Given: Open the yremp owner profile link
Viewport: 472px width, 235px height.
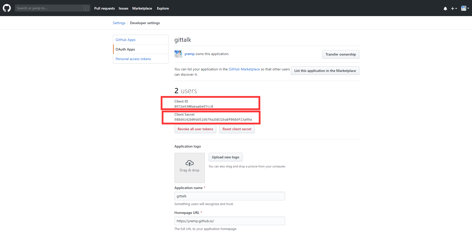Looking at the screenshot, I should click(189, 54).
